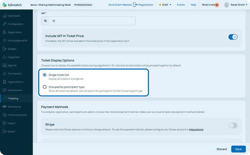Open Configuration via its sidebar icon
Screen dimensions: 250x155
(x=4, y=24)
